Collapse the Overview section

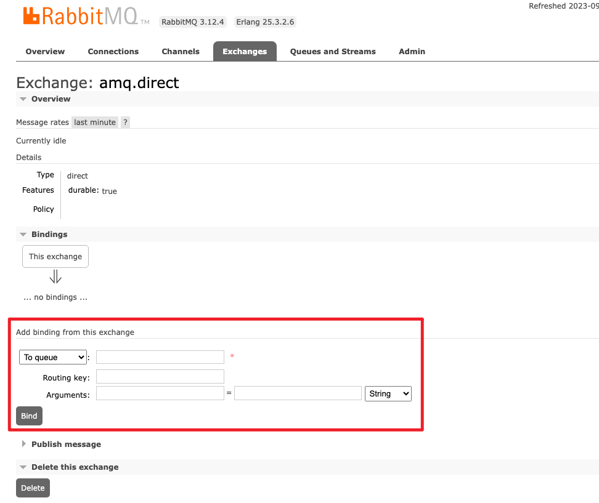coord(23,99)
